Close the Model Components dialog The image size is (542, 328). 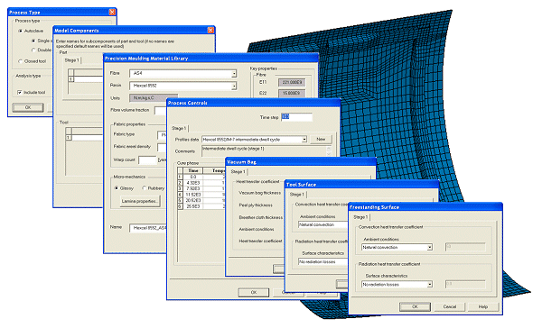point(210,30)
